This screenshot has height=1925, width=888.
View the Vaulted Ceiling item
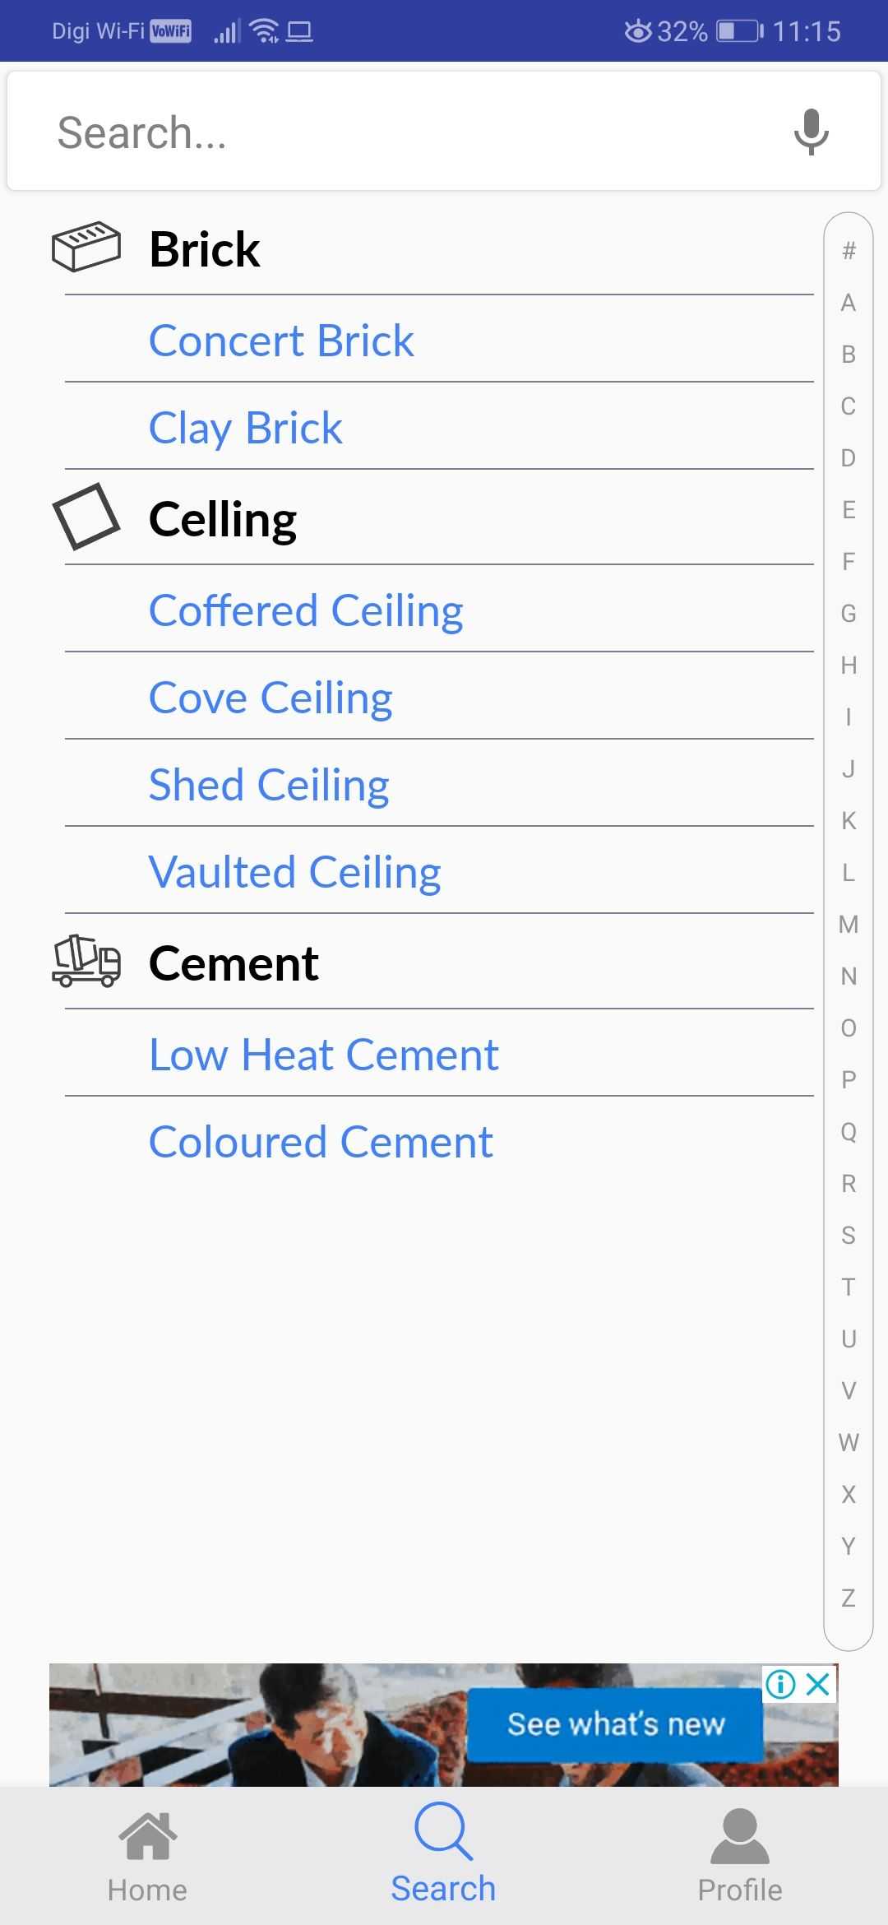pos(295,871)
